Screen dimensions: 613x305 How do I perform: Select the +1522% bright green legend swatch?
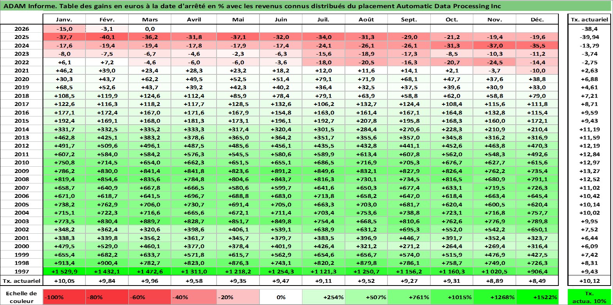[537, 297]
